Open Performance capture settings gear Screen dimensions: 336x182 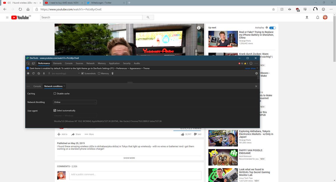[x=256, y=73]
